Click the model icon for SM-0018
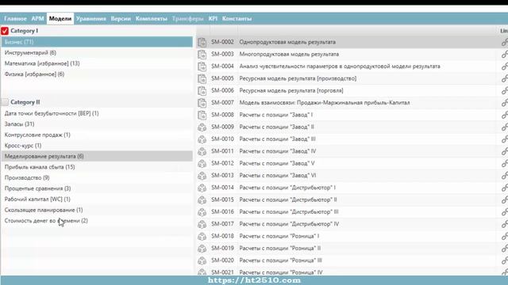The width and height of the screenshot is (508, 285). pos(202,236)
